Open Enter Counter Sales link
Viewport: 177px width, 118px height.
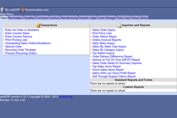click(17, 33)
